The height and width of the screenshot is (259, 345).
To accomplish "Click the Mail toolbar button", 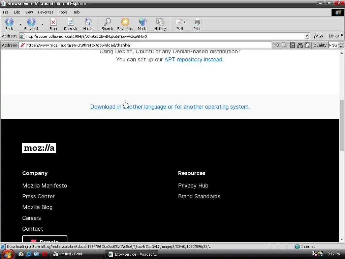I will click(179, 24).
